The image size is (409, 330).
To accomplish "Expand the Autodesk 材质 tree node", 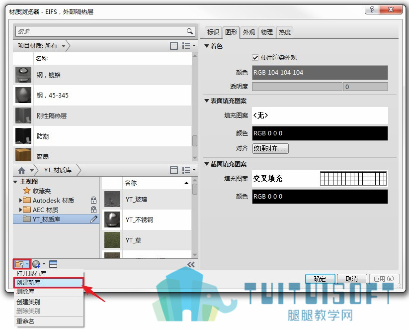I will click(20, 201).
